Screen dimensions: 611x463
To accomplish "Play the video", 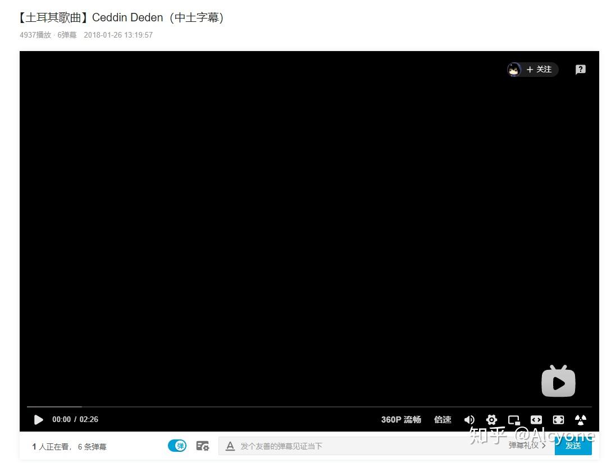I will point(38,419).
